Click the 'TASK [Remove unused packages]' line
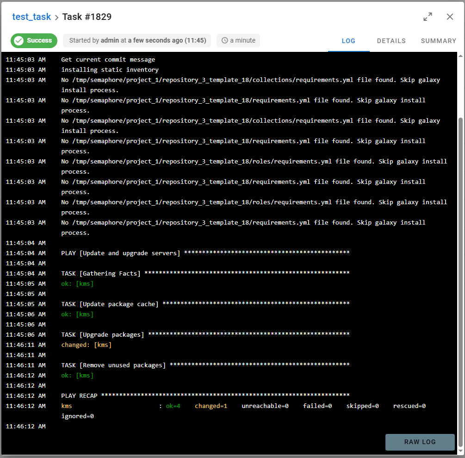 [113, 365]
